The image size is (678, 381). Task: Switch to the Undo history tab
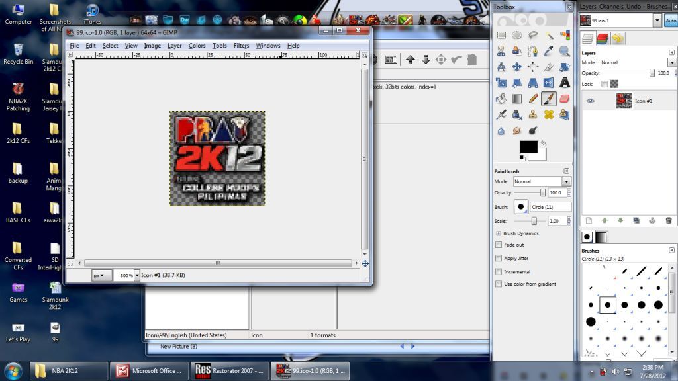point(618,38)
